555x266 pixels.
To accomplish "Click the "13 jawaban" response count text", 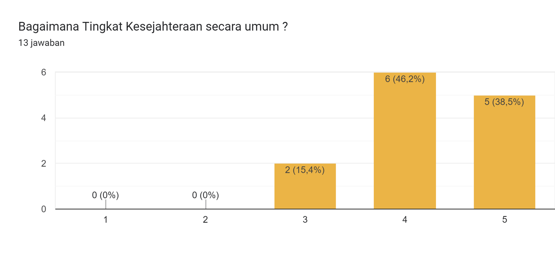I will click(41, 43).
